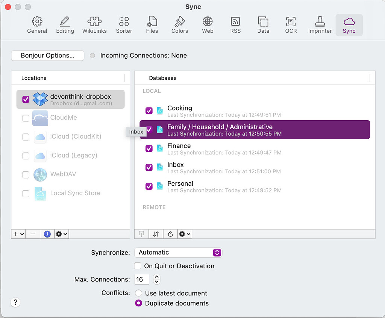Screen dimensions: 385x318
Task: Enable the On Quit or Deactivation checkbox
Action: [x=138, y=266]
